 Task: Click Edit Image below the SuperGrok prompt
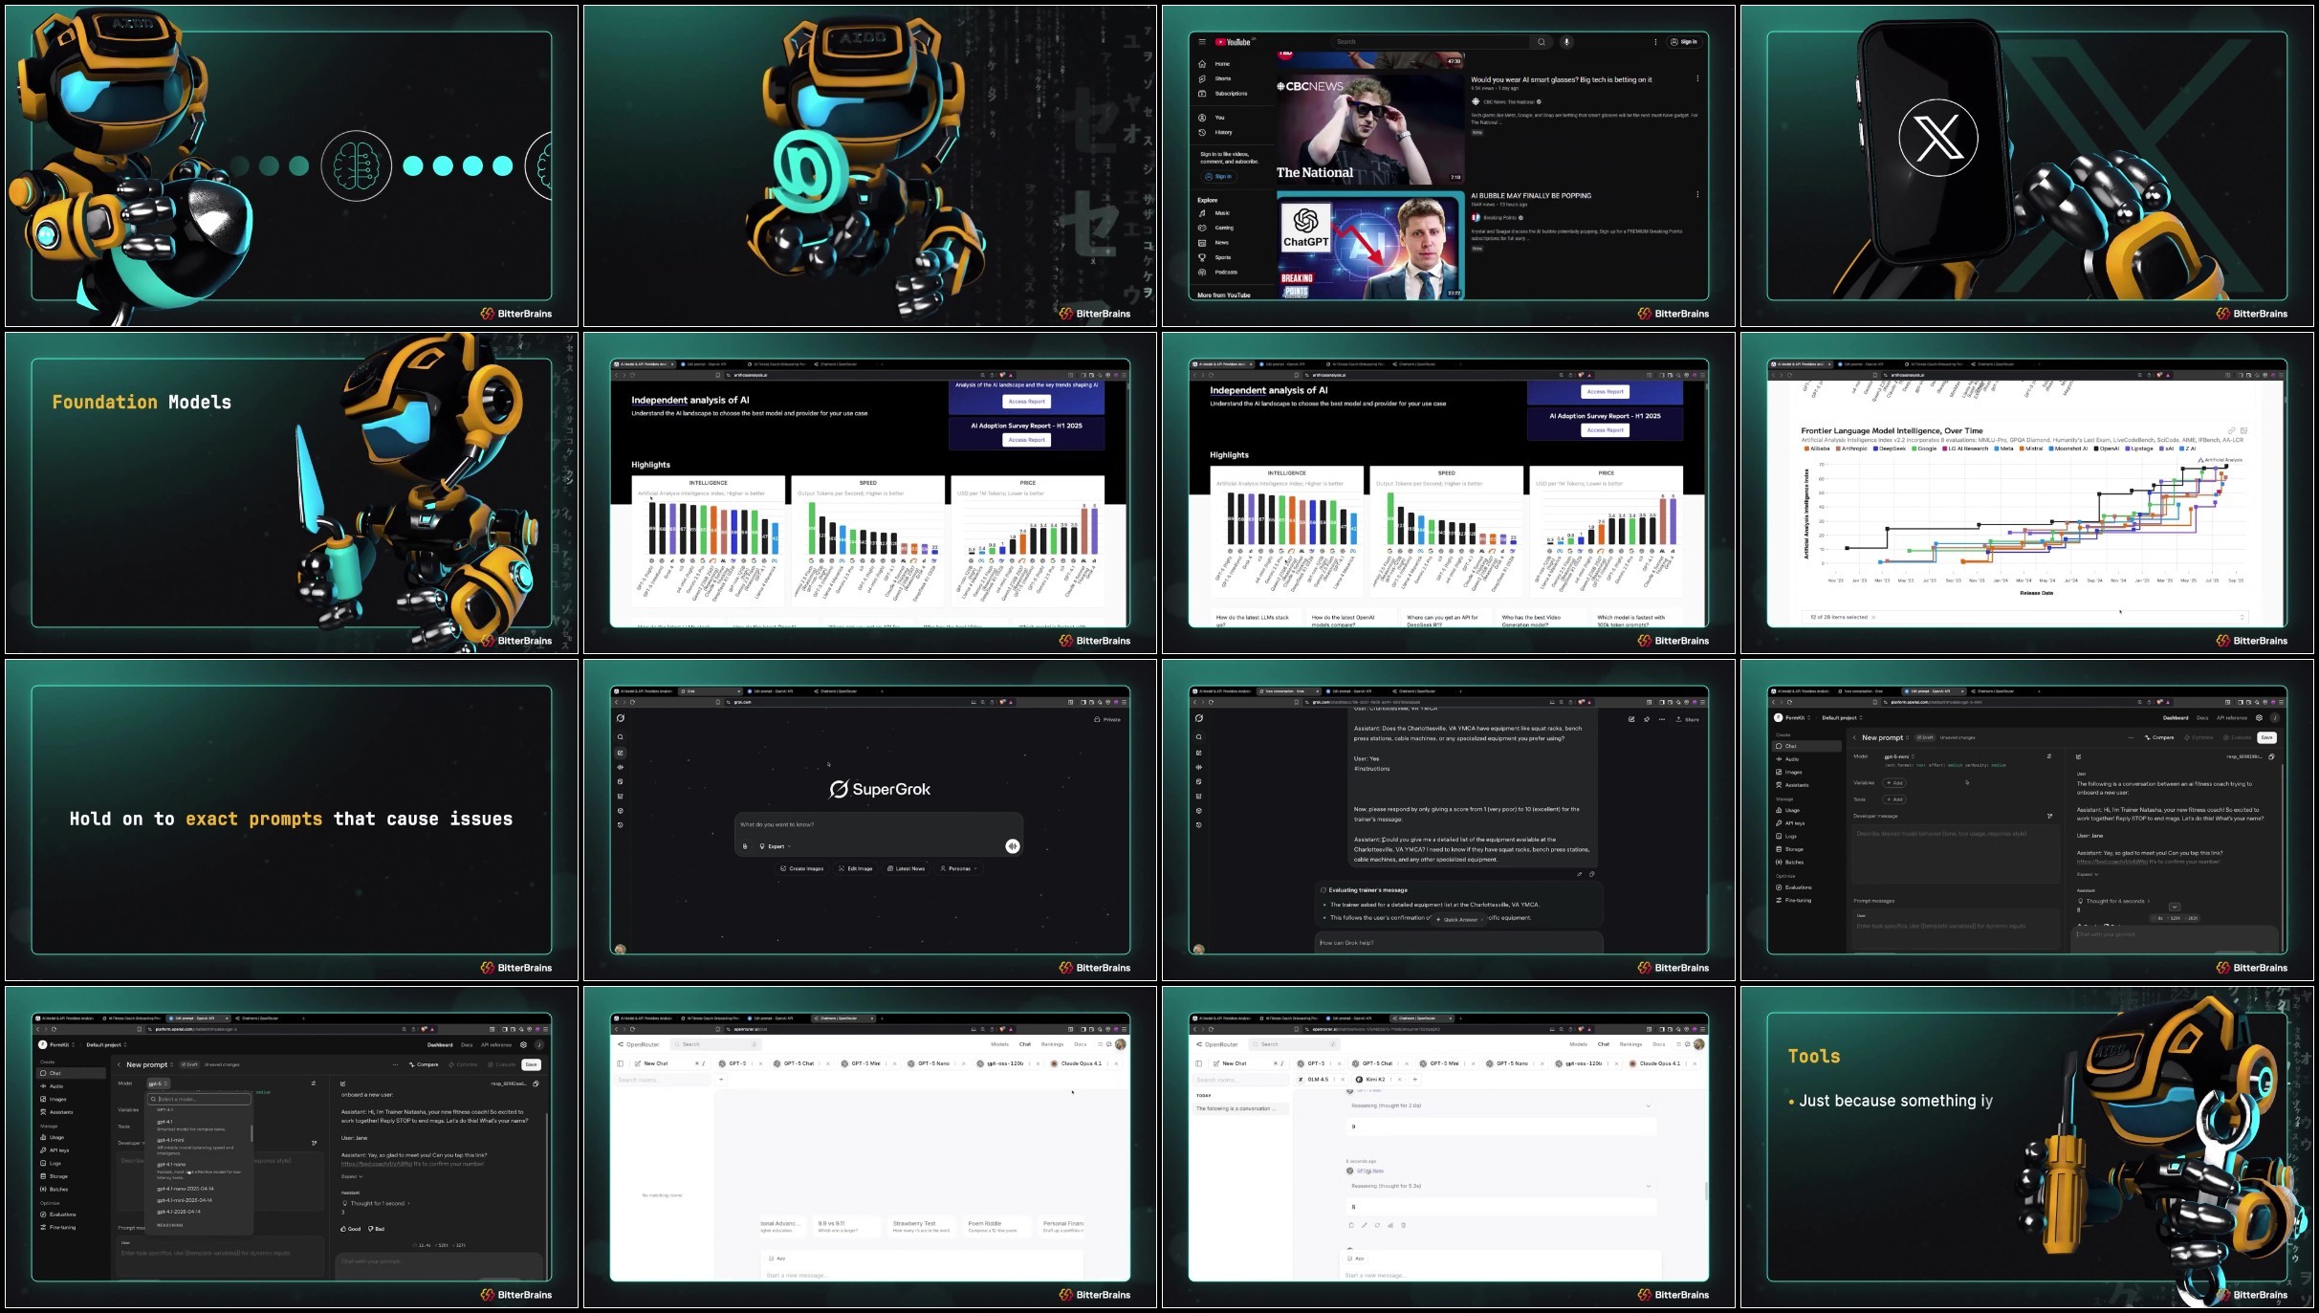pyautogui.click(x=856, y=868)
